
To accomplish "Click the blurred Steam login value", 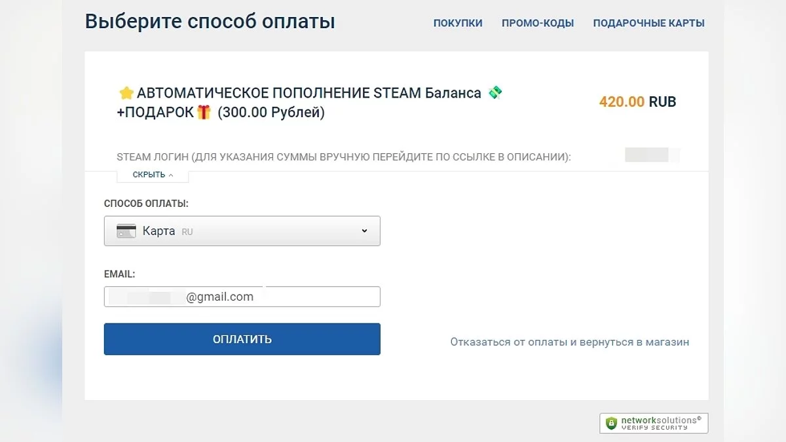I will click(x=650, y=155).
